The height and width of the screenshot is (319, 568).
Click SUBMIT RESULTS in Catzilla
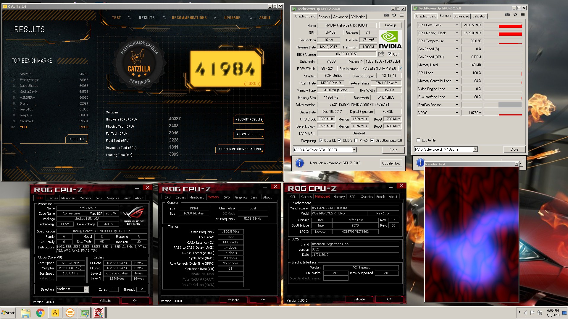click(x=248, y=119)
